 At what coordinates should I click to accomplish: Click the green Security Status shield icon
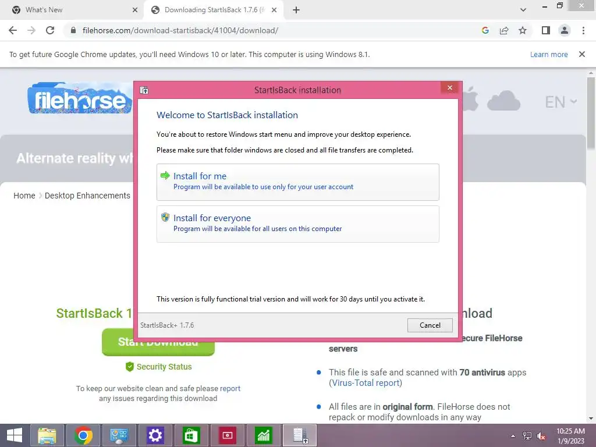130,367
